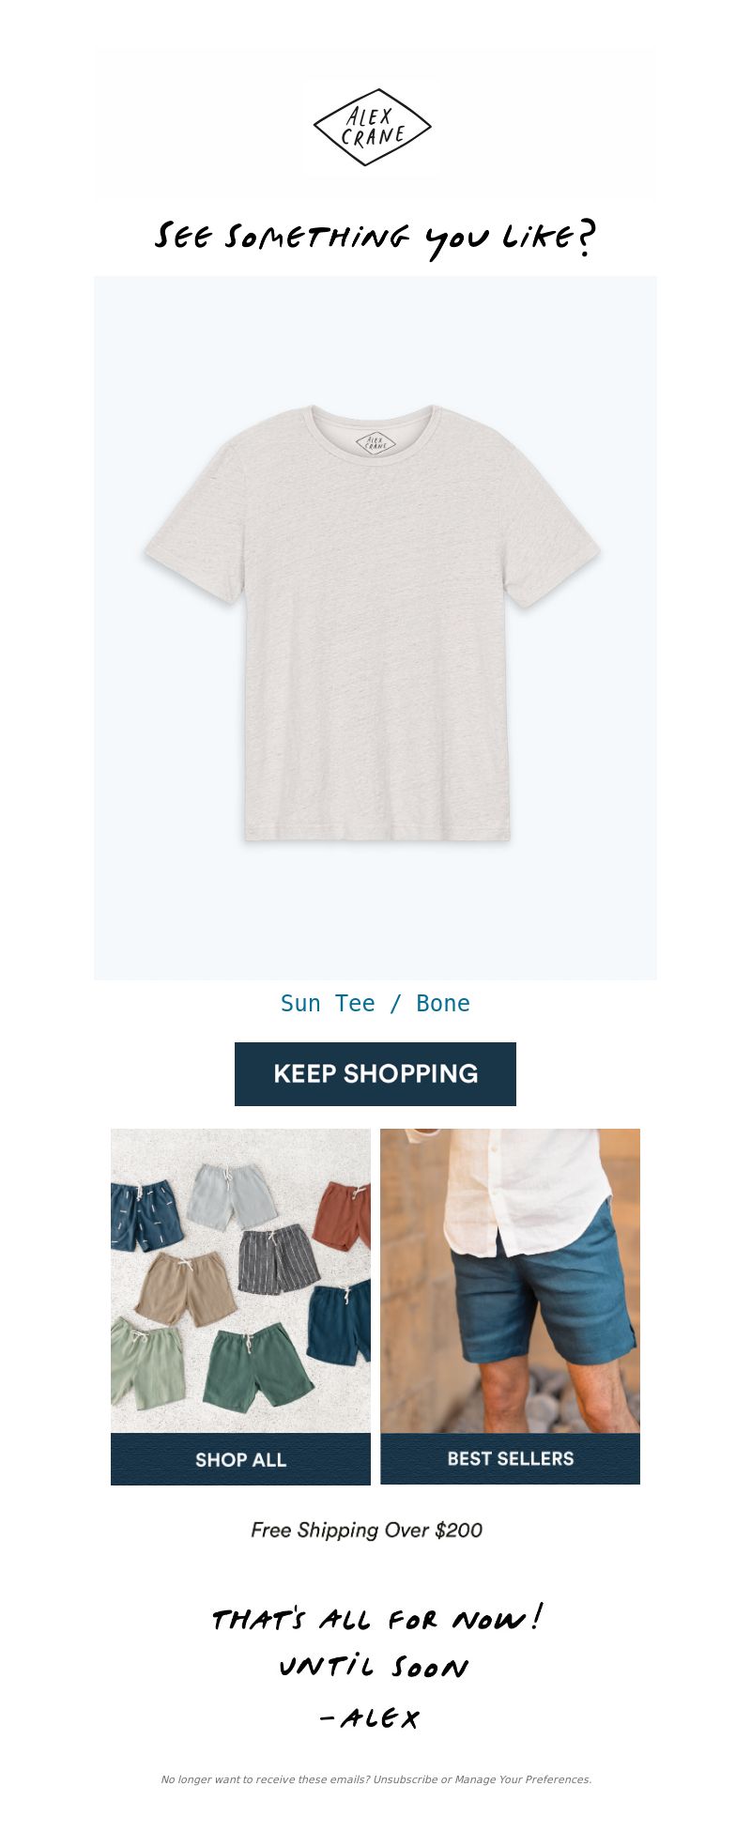Click the light gray shorts in the collage
The image size is (751, 1832).
231,1195
